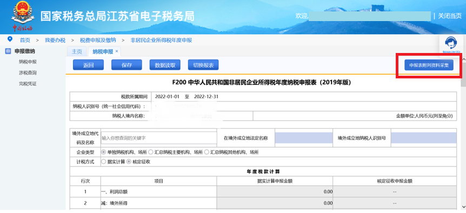Choose 核定征收 tax method radio

(129, 162)
